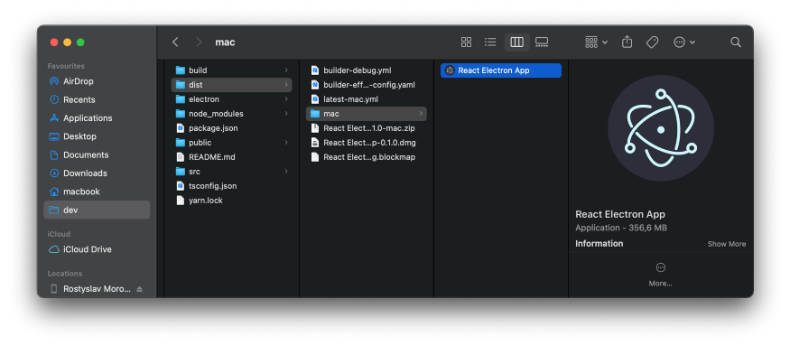The image size is (790, 346).
Task: Open Downloads in the sidebar
Action: click(97, 173)
